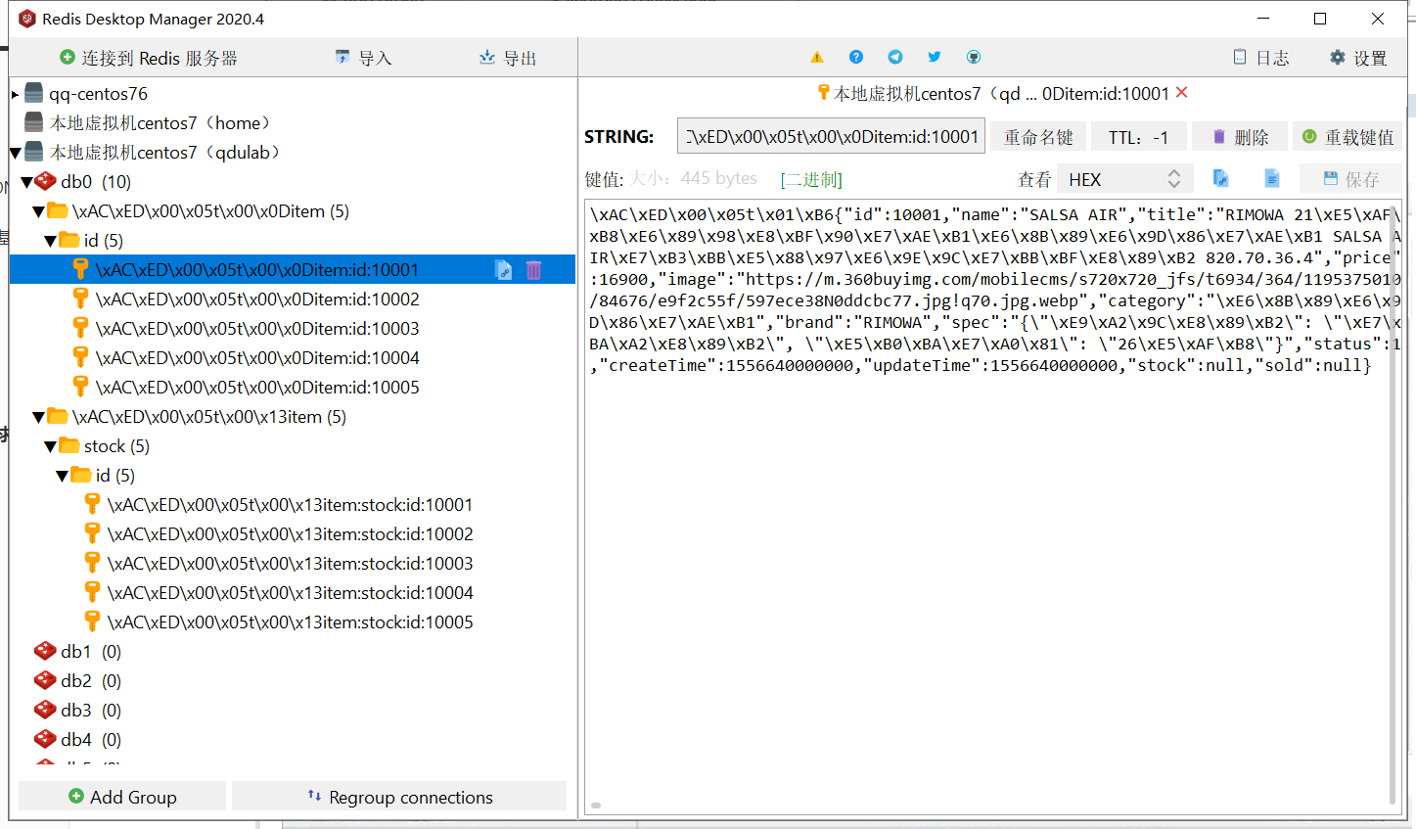Open the Twitter bird icon

click(x=935, y=58)
